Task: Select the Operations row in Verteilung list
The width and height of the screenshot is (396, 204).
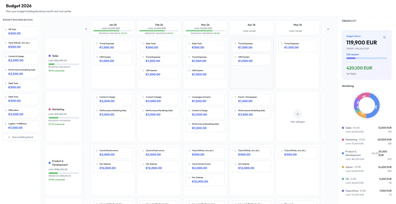Action: point(366,193)
